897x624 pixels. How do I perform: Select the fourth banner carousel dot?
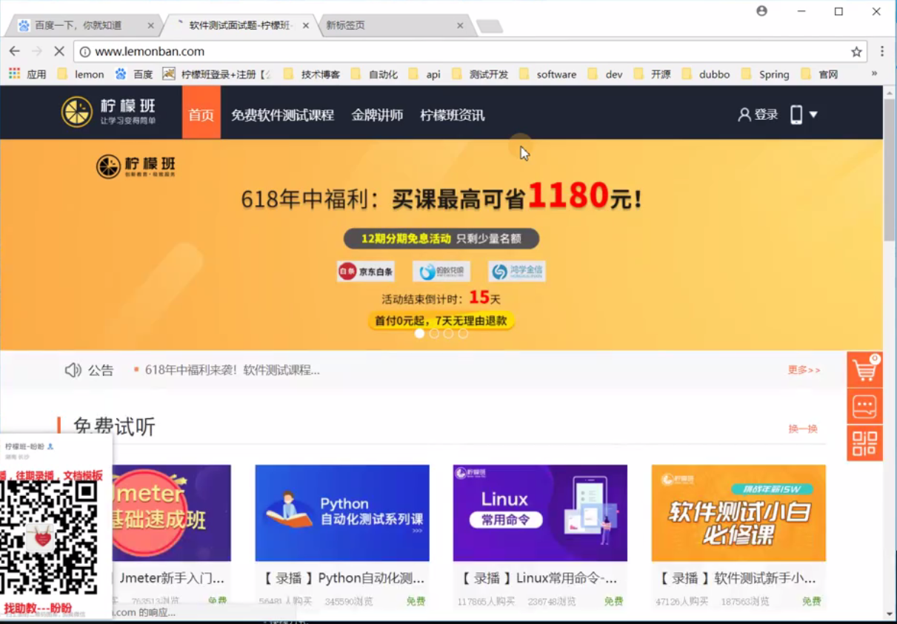coord(463,334)
